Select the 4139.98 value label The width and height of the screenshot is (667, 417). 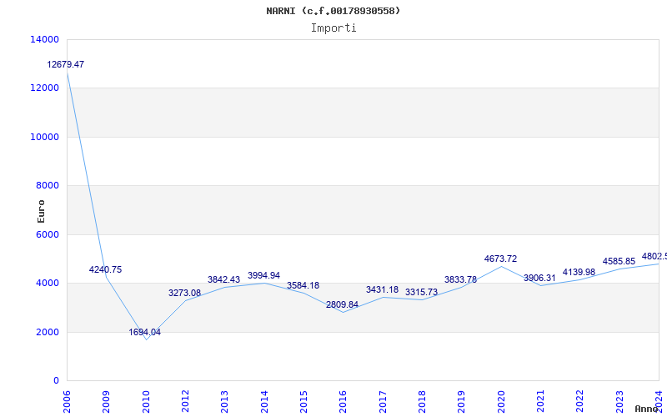[579, 273]
